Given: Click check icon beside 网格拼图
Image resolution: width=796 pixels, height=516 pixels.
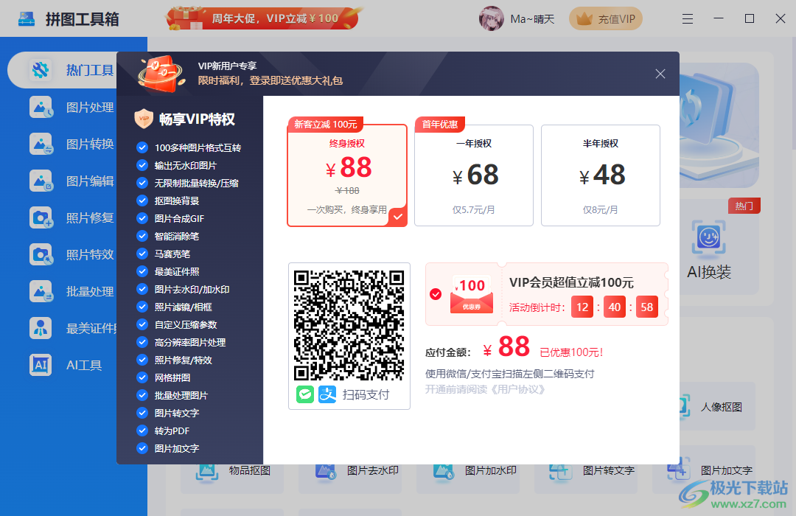Looking at the screenshot, I should [x=142, y=378].
